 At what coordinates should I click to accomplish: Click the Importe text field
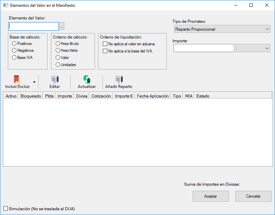pos(204,48)
